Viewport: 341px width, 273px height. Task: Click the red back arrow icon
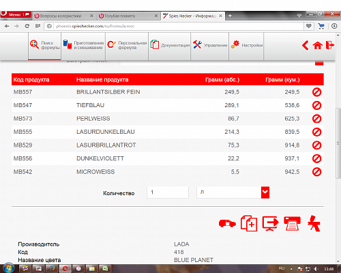tap(306, 45)
